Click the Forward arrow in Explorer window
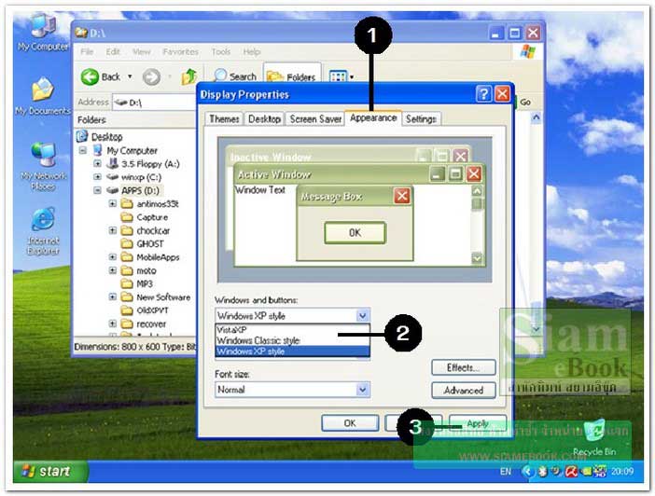 [151, 76]
